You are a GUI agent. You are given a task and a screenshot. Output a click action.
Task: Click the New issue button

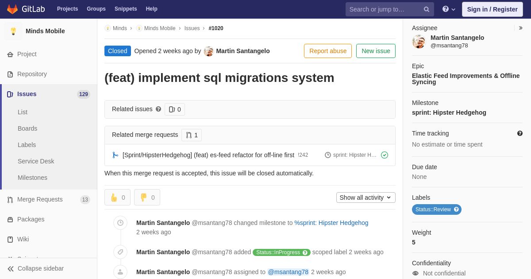click(x=376, y=51)
